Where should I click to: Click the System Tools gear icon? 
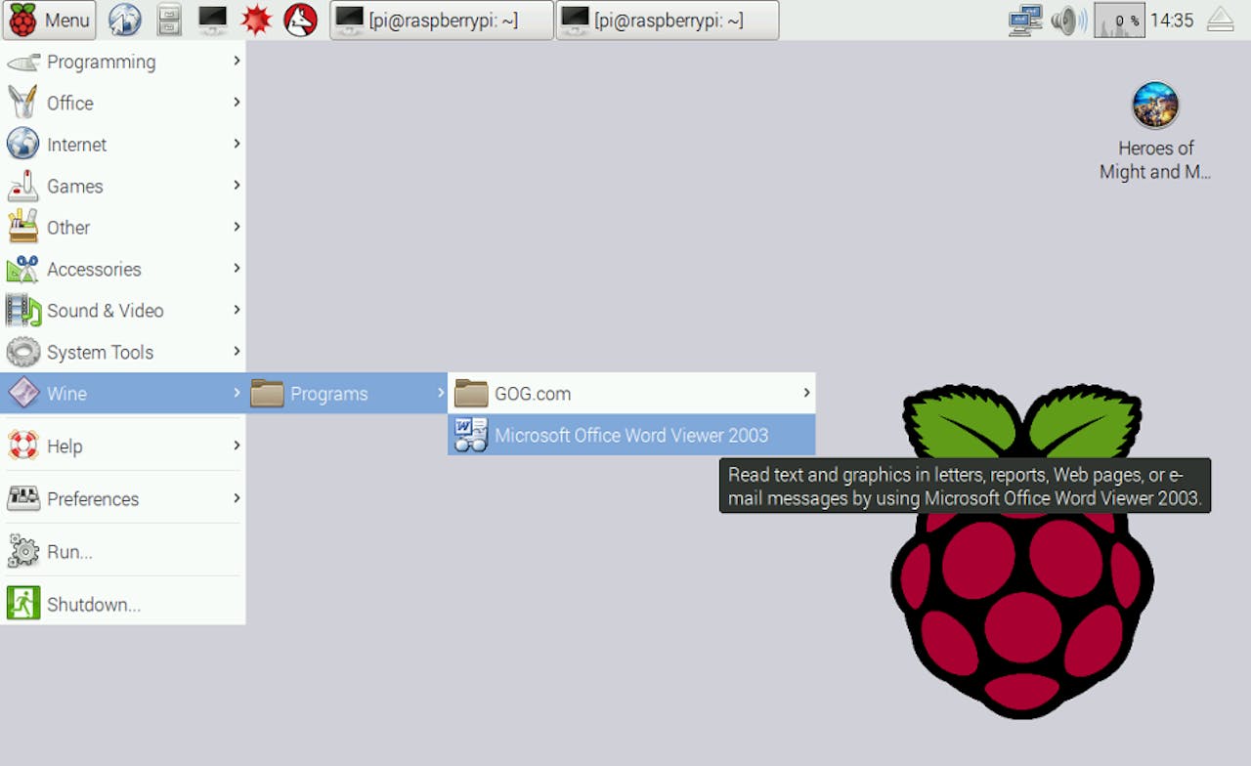[23, 352]
